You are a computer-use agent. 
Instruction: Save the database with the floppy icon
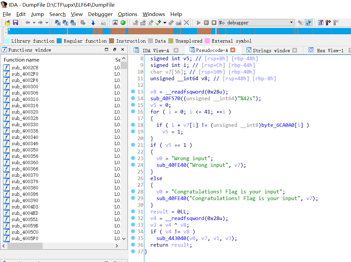point(15,23)
